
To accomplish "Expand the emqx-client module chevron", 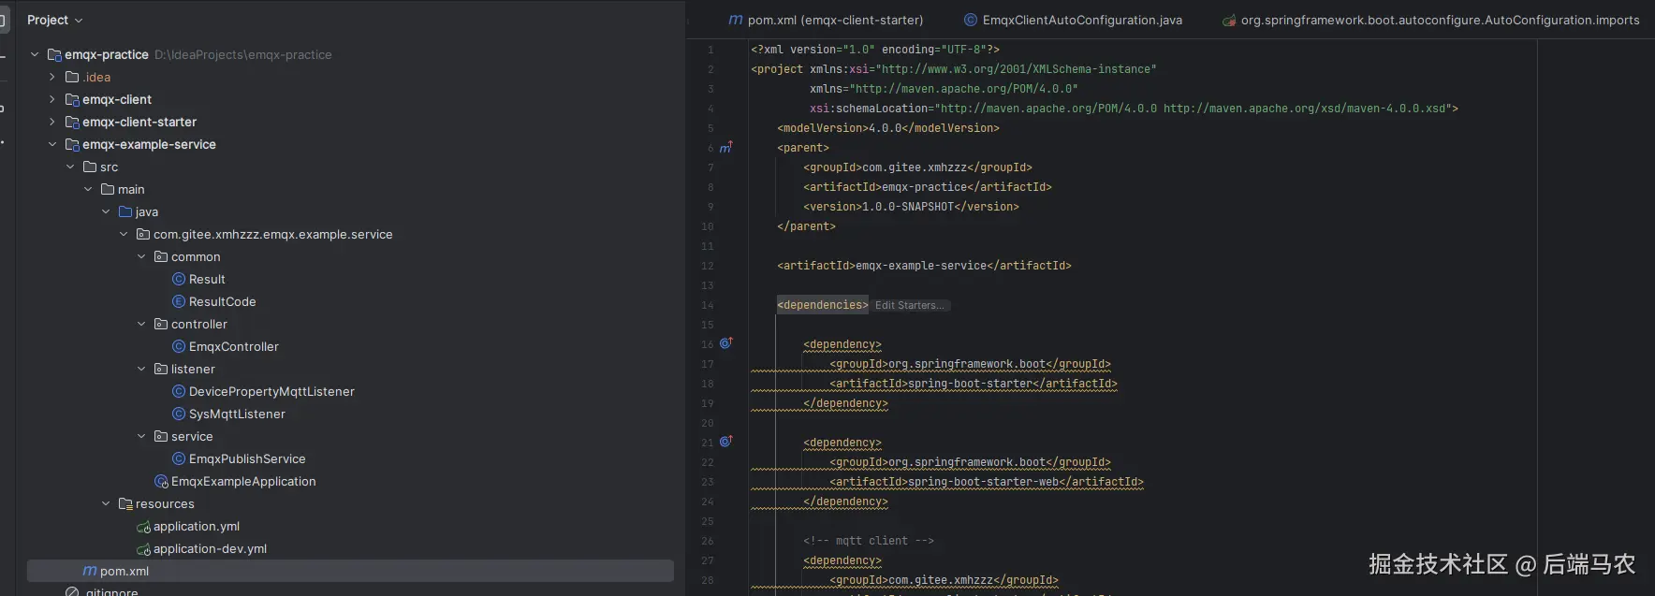I will pyautogui.click(x=52, y=99).
